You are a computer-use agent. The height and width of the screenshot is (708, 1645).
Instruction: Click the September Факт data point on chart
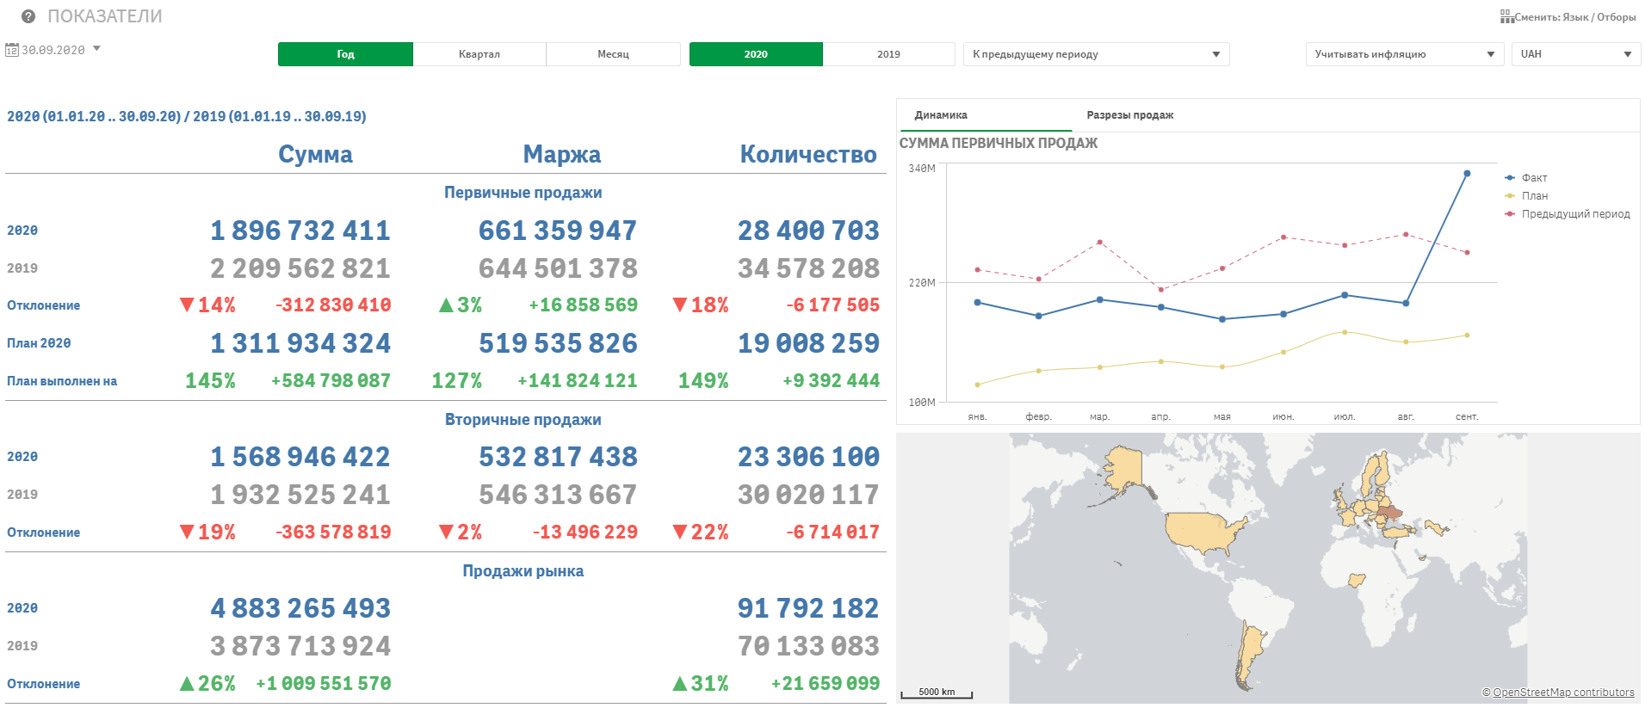click(1467, 174)
